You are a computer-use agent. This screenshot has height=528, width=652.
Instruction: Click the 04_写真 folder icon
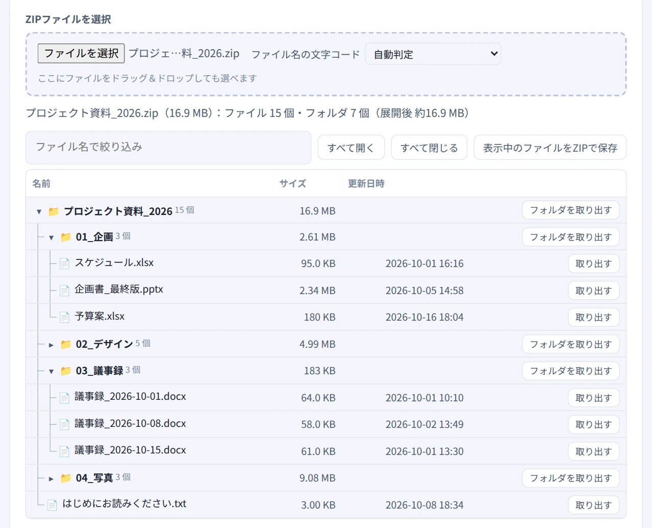(x=66, y=478)
